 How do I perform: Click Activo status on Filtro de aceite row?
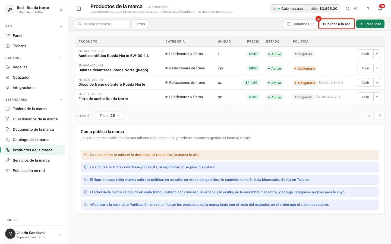pyautogui.click(x=275, y=97)
